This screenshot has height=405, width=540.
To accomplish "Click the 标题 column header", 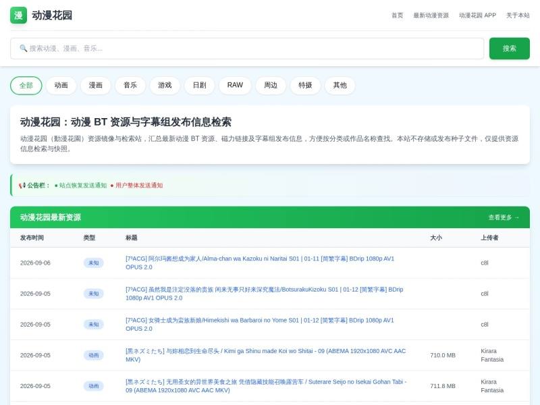I will point(131,238).
